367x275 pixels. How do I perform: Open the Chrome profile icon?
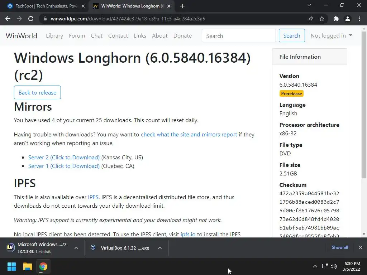(x=348, y=19)
